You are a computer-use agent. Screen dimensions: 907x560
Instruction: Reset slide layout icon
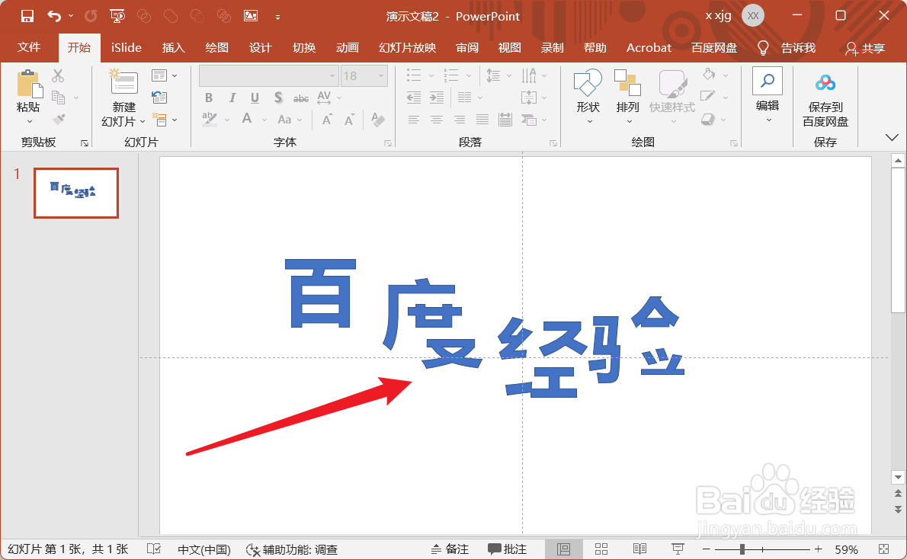159,98
